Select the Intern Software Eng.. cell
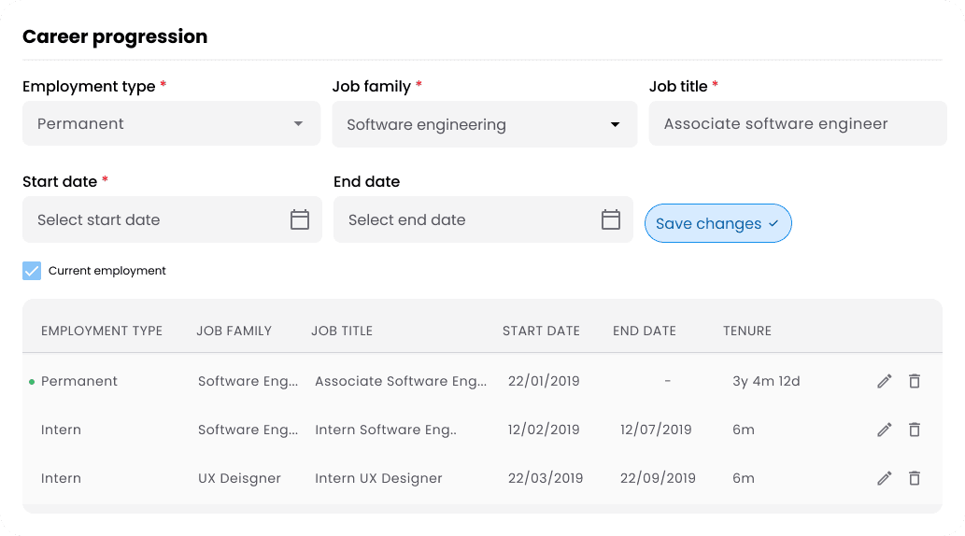 click(x=386, y=430)
